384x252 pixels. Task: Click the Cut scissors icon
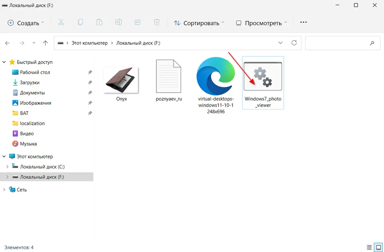click(61, 23)
